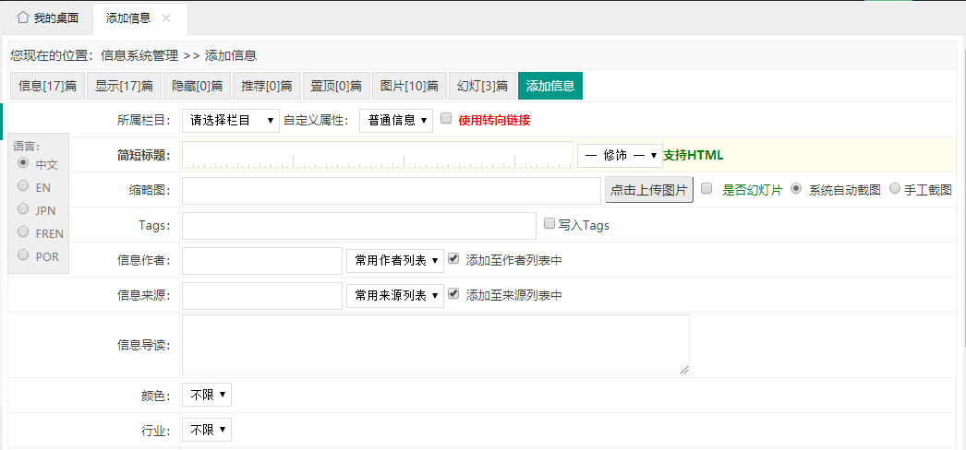Select EN language radio option
Image resolution: width=966 pixels, height=450 pixels.
[x=24, y=186]
